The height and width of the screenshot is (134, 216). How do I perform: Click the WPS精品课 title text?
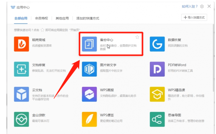click(176, 90)
